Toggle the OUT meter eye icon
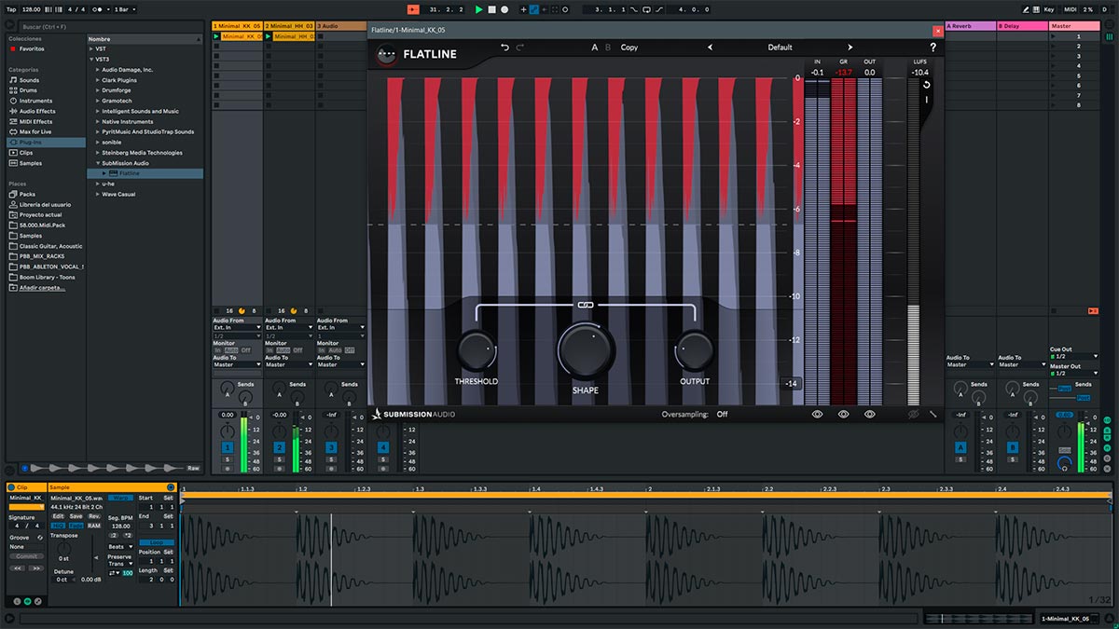The image size is (1119, 629). pos(869,414)
